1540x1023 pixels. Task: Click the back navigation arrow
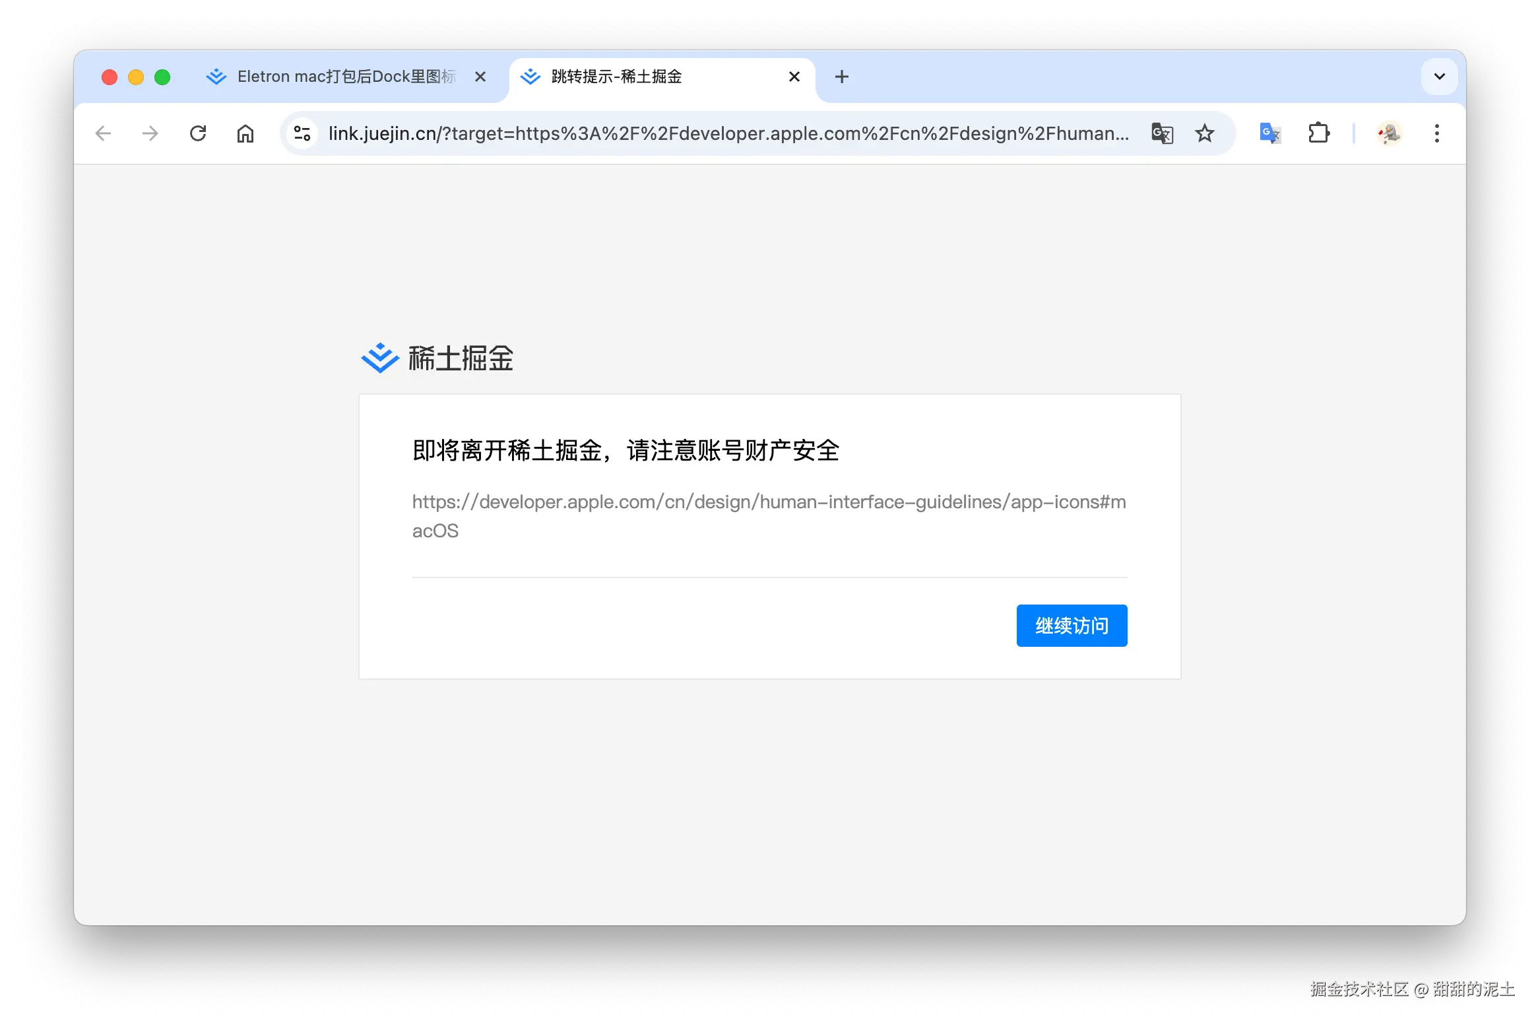click(104, 133)
